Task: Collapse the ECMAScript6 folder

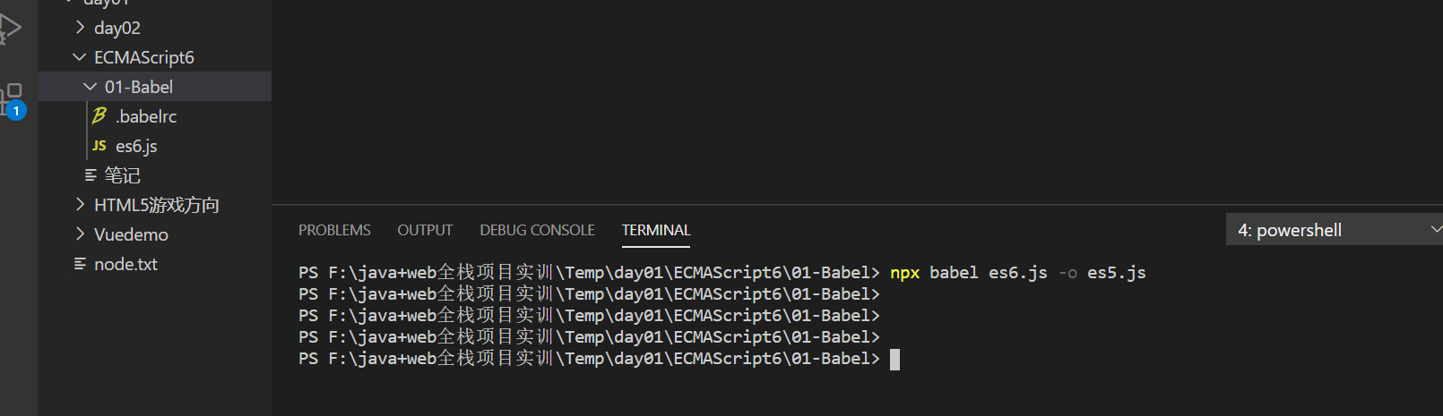Action: [x=80, y=57]
